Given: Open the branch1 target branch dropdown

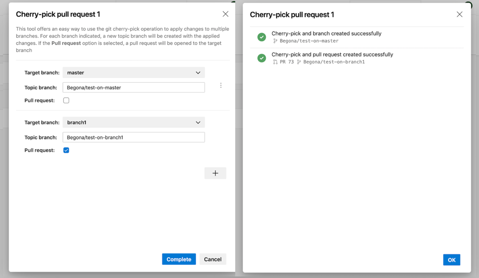Looking at the screenshot, I should tap(134, 122).
